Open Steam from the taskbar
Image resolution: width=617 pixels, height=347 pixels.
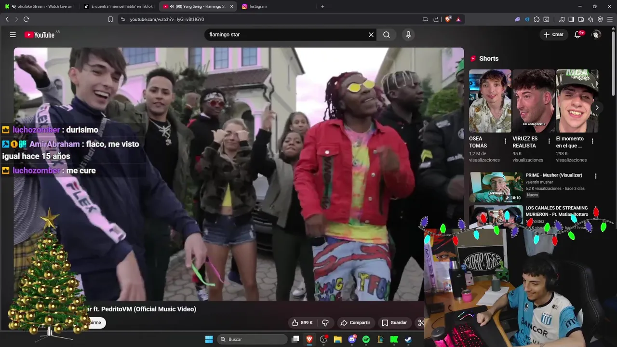coord(408,339)
